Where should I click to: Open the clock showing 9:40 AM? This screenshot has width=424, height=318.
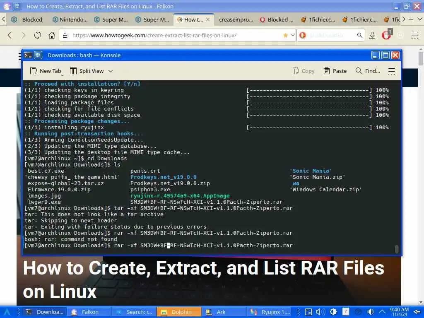(x=400, y=312)
